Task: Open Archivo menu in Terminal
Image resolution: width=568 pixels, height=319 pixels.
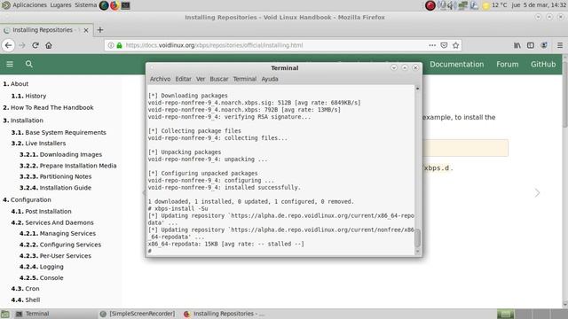Action: click(160, 79)
